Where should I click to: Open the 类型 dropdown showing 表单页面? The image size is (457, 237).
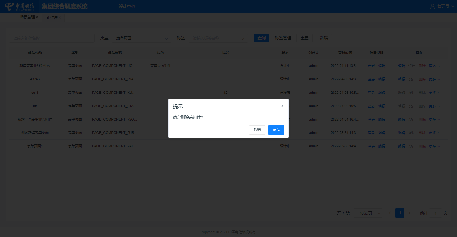point(142,38)
